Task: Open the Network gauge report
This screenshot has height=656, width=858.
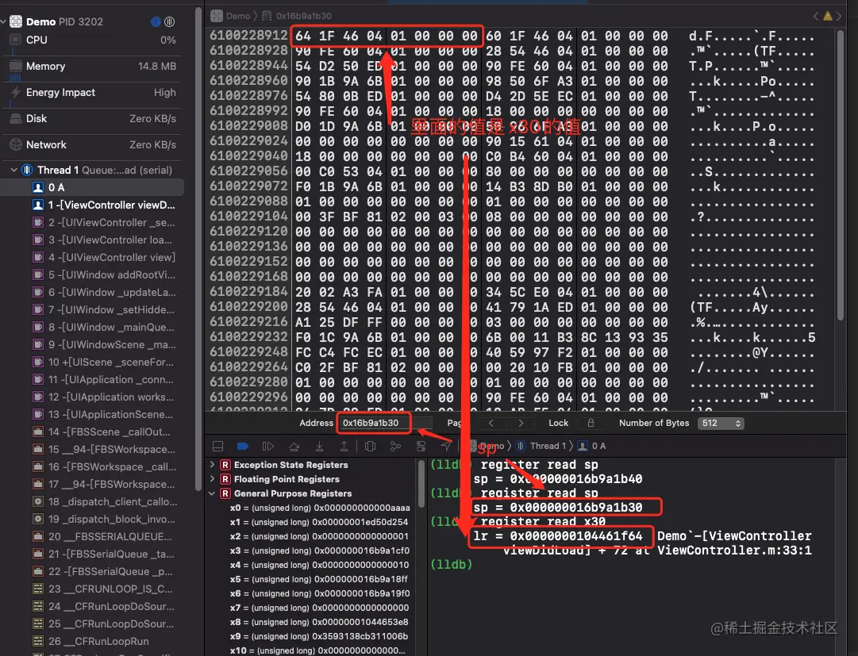Action: [x=93, y=145]
